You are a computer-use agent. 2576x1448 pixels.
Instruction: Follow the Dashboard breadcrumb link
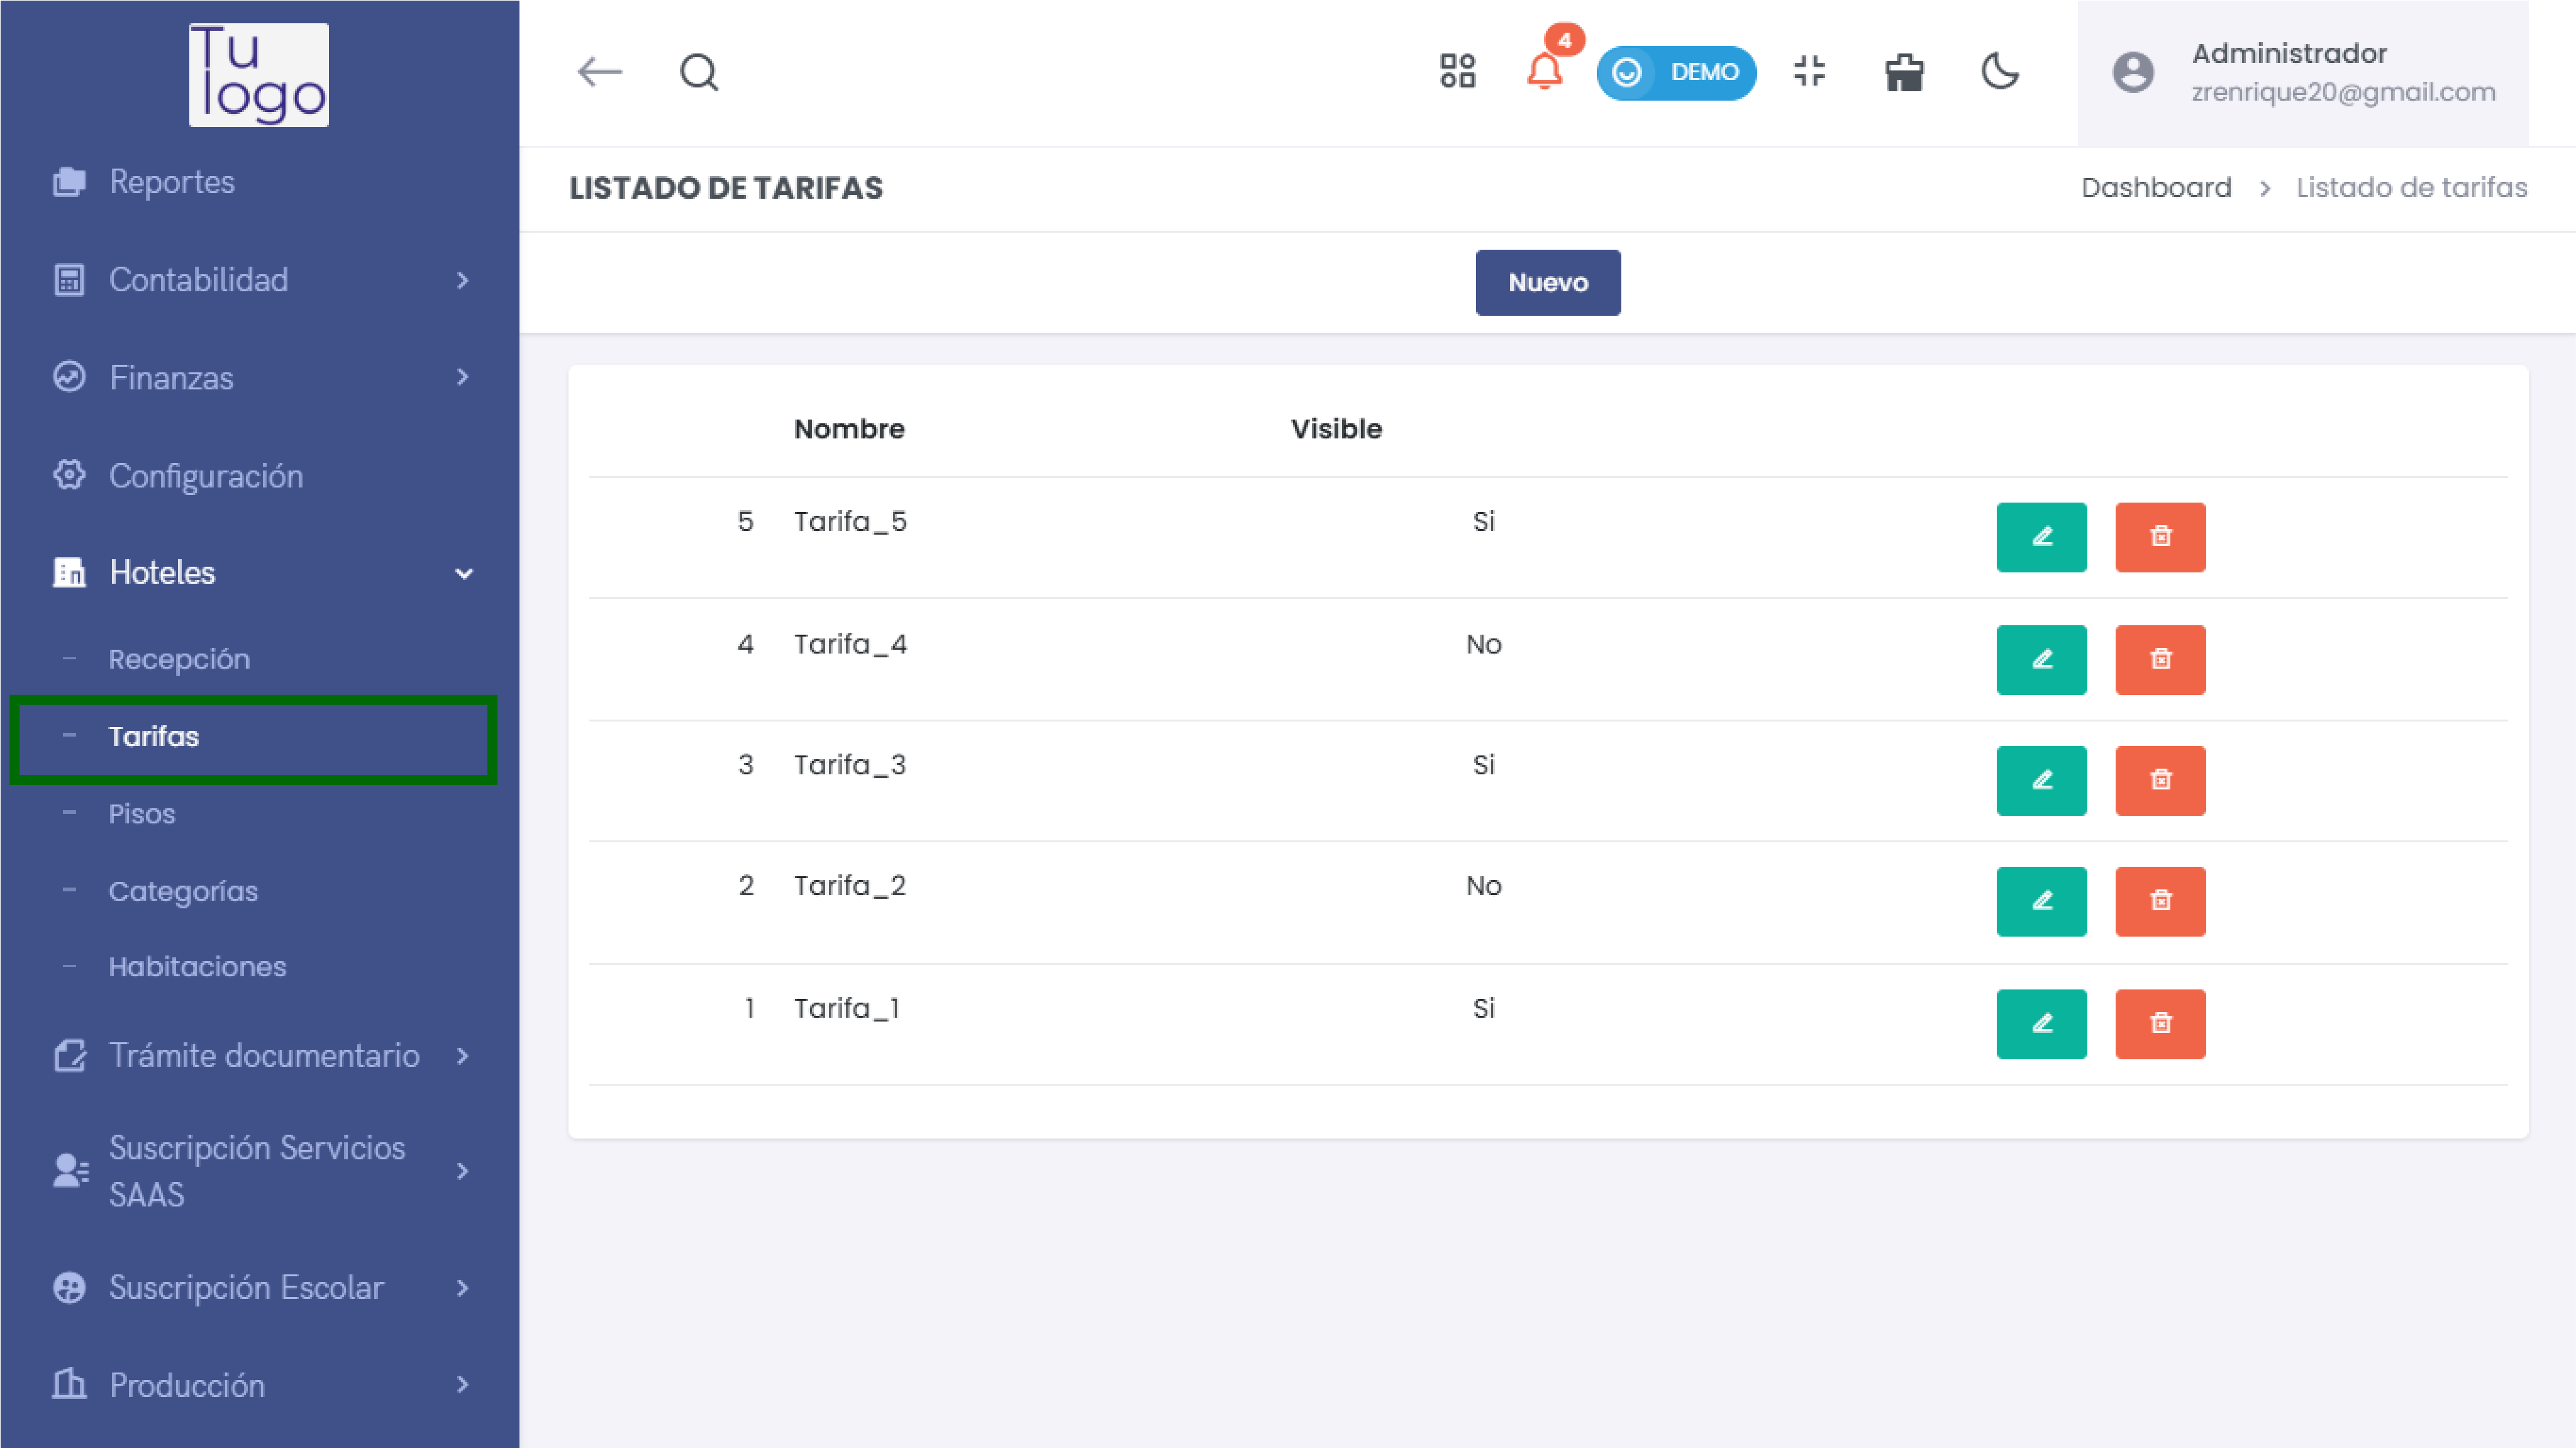pyautogui.click(x=2156, y=187)
